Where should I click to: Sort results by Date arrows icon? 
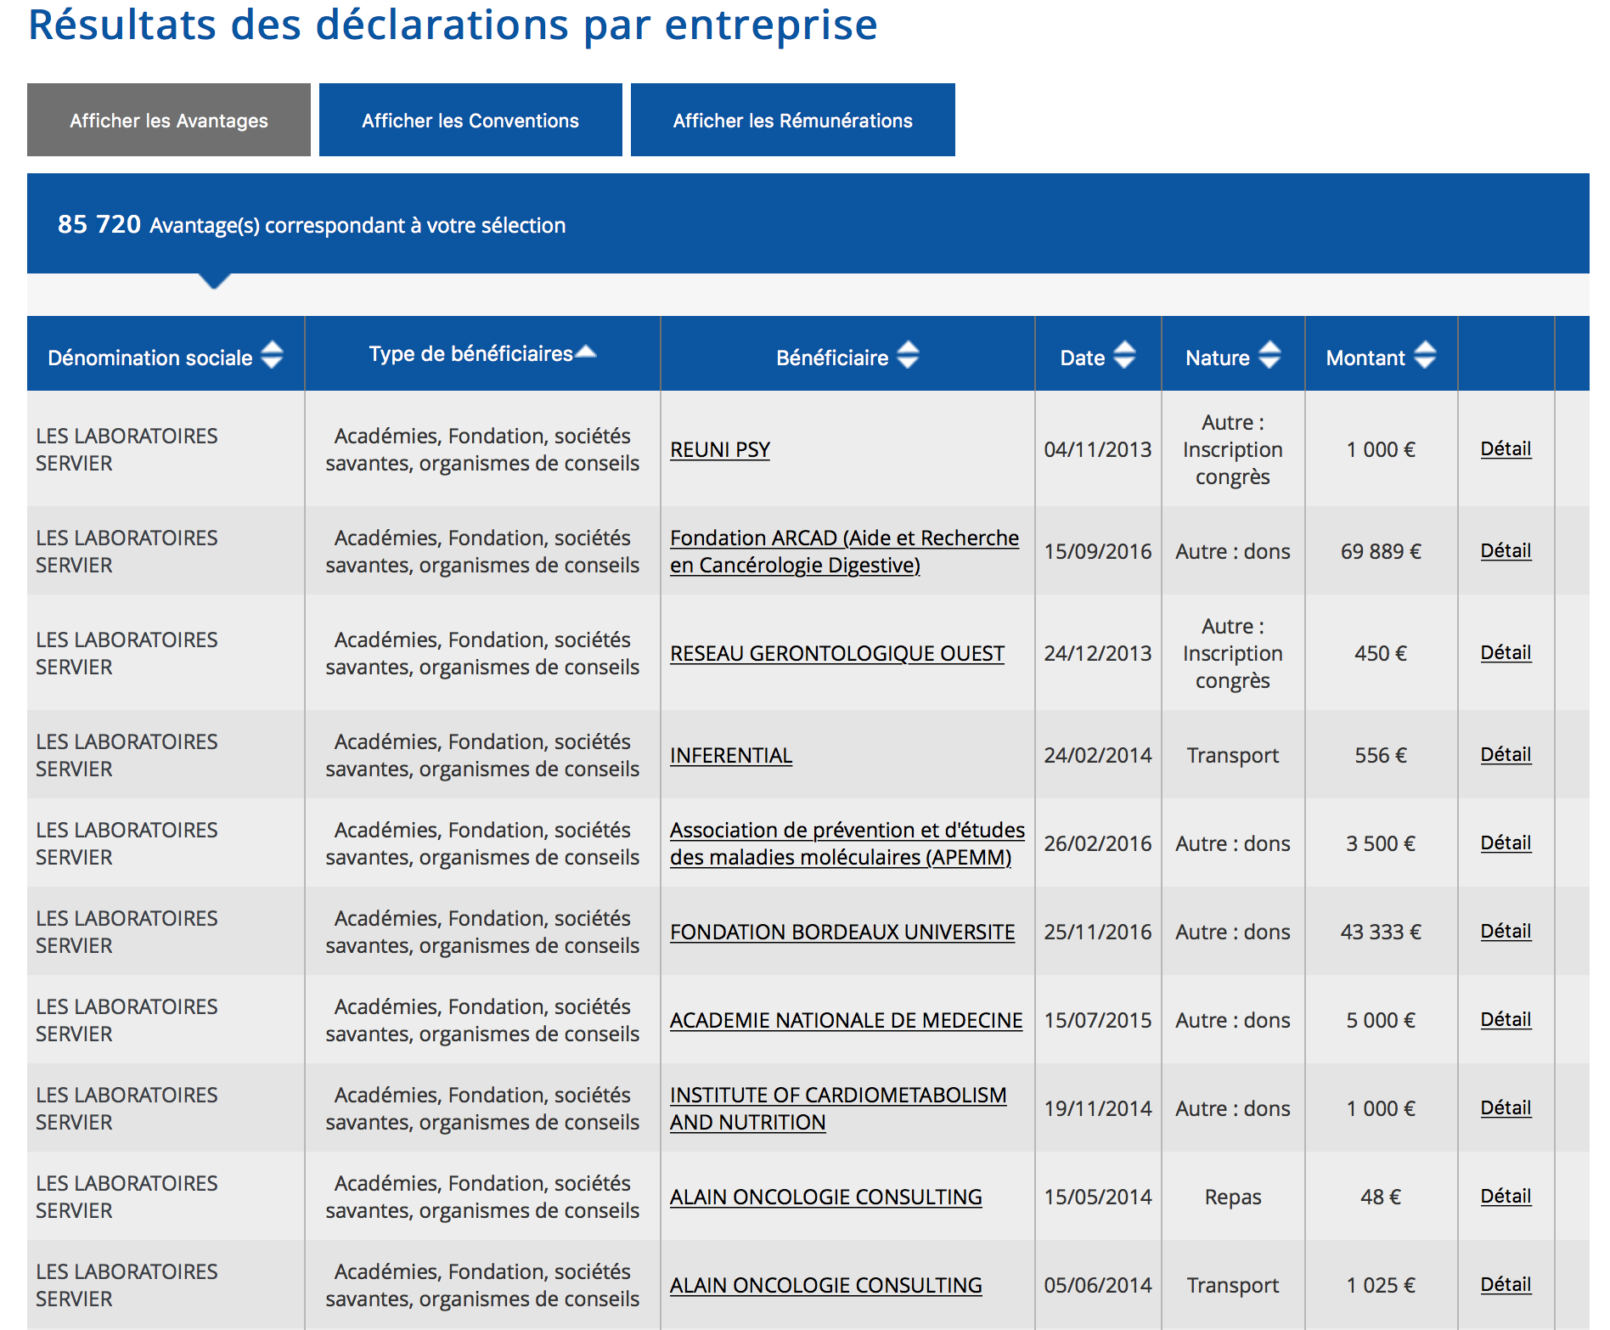coord(1124,355)
